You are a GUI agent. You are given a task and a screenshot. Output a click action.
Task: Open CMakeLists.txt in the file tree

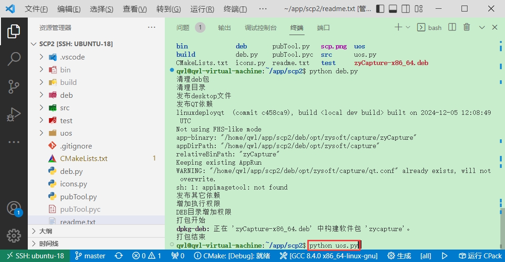83,158
